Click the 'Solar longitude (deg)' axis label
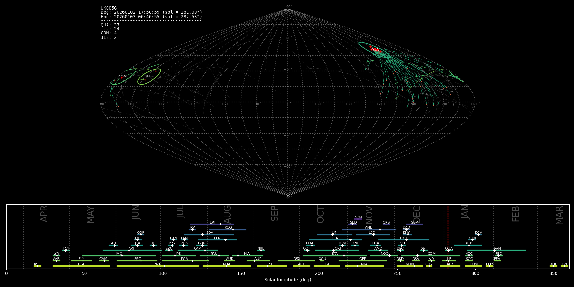This screenshot has width=574, height=287. point(288,280)
